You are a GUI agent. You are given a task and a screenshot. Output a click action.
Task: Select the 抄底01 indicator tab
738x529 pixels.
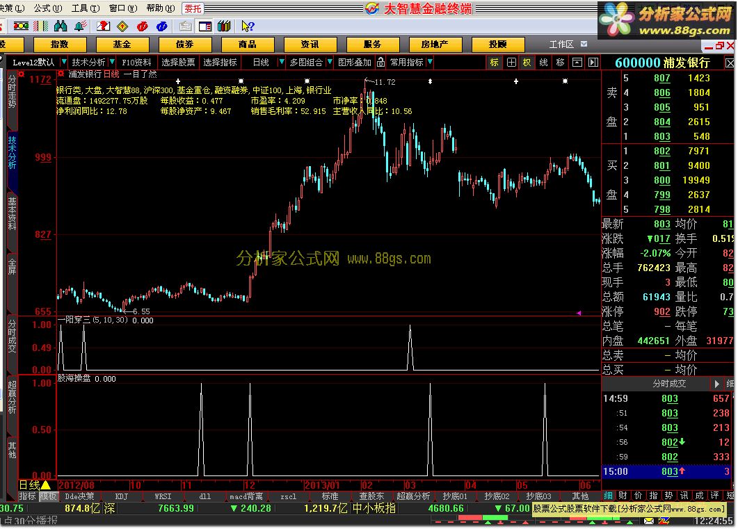point(455,496)
